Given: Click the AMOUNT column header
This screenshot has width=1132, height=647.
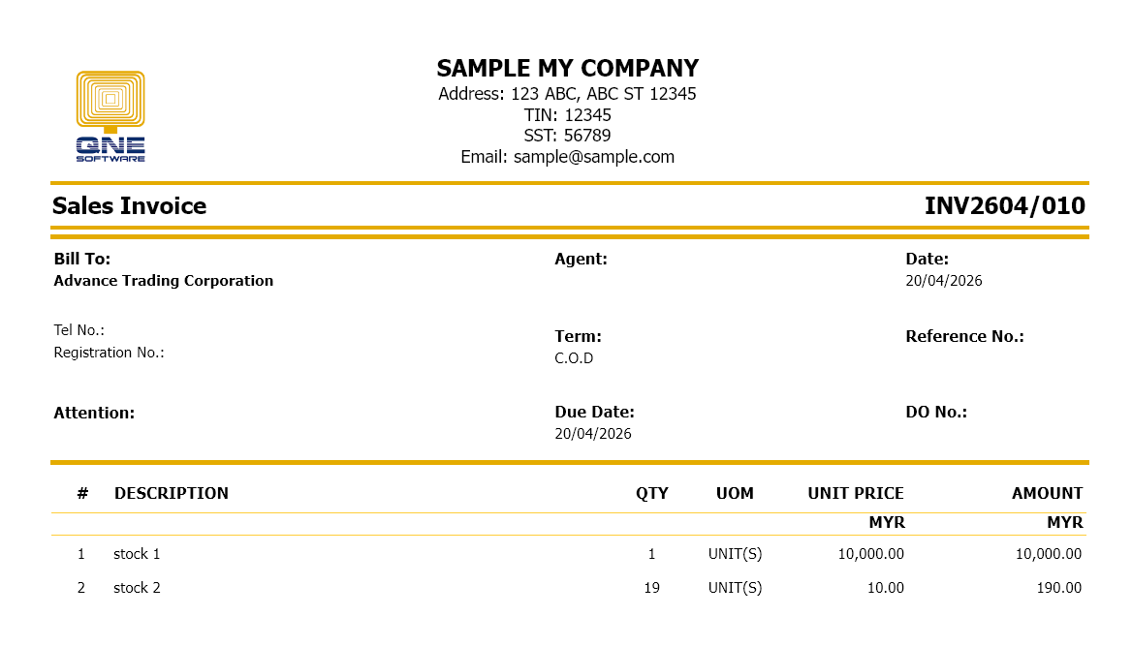Looking at the screenshot, I should [1047, 493].
